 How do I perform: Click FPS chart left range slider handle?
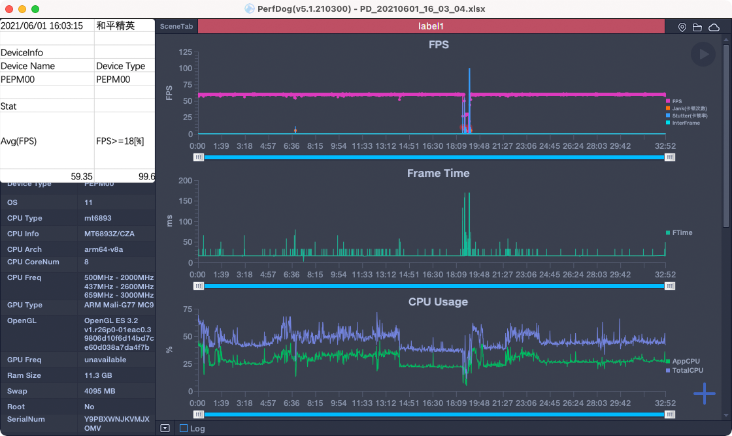click(198, 157)
